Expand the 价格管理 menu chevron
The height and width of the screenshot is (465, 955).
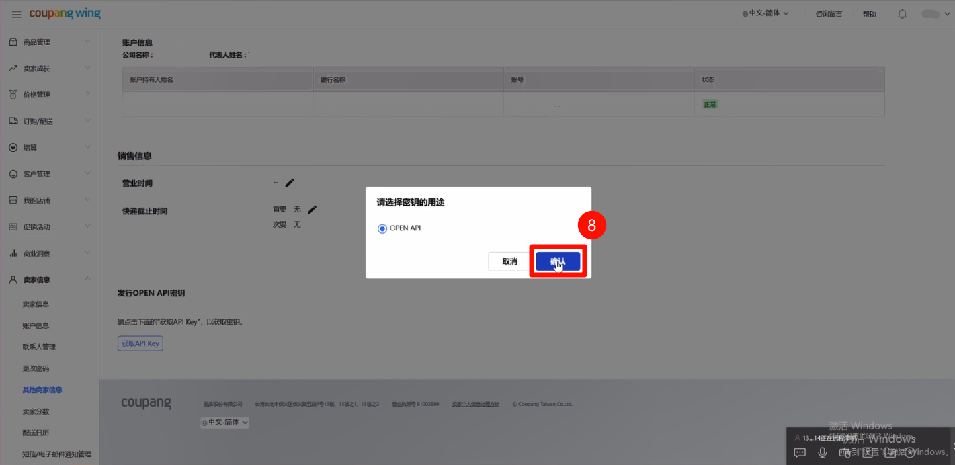87,94
